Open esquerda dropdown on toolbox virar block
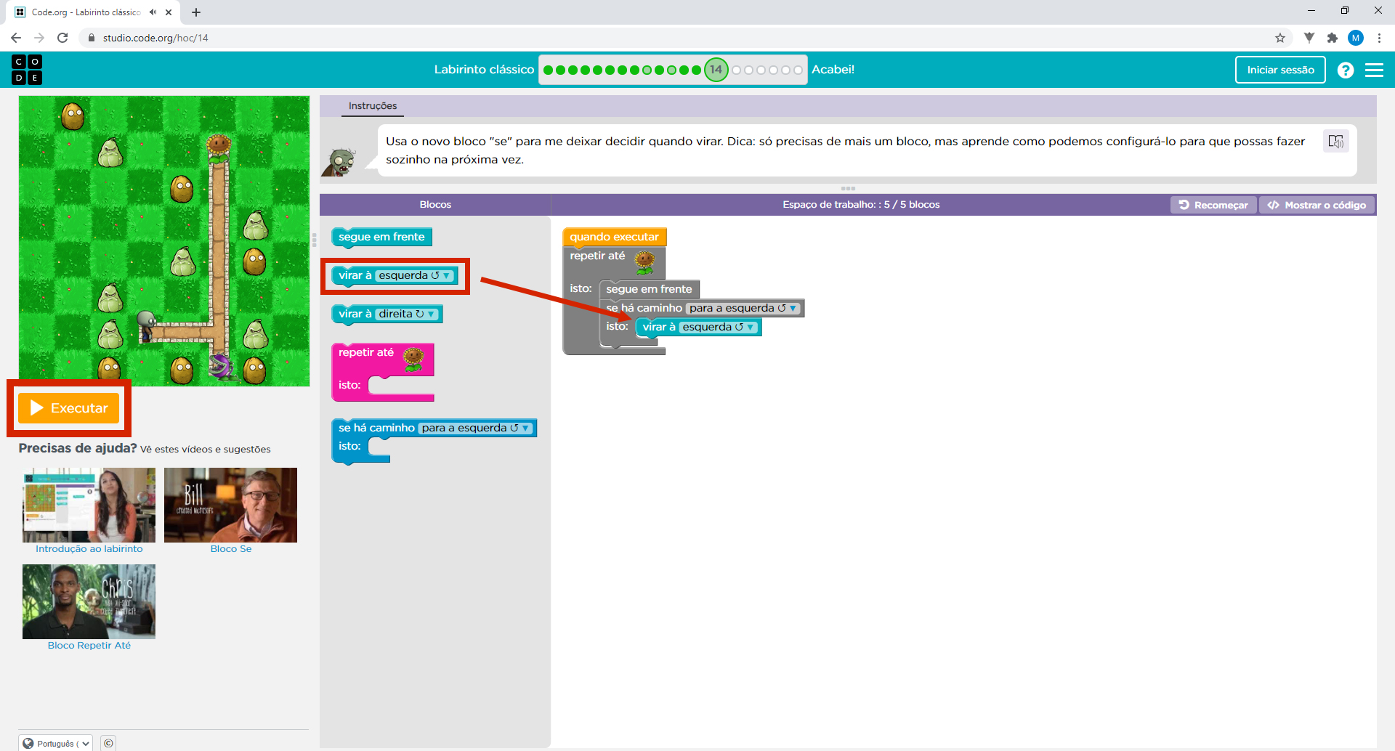This screenshot has width=1395, height=751. point(415,275)
